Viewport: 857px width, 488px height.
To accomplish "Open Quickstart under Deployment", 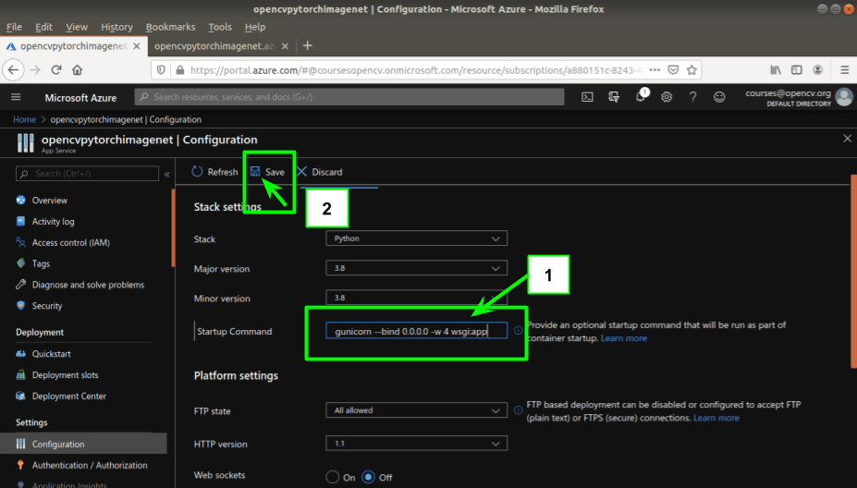I will coord(51,354).
